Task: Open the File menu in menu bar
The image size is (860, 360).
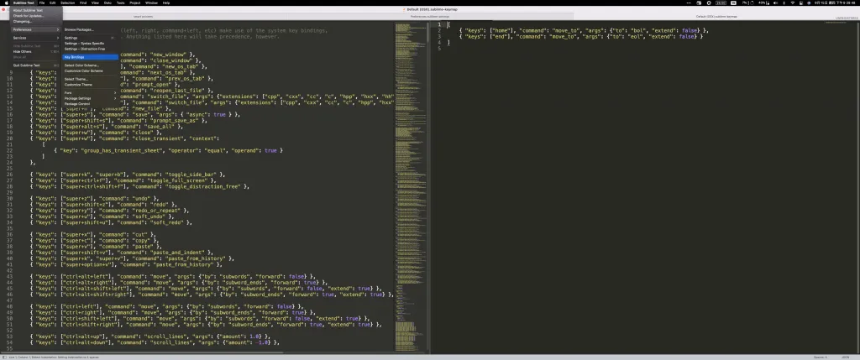Action: 41,3
